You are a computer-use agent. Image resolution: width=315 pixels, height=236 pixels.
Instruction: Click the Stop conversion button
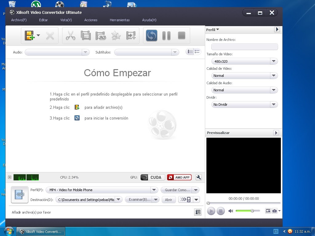[x=181, y=36]
